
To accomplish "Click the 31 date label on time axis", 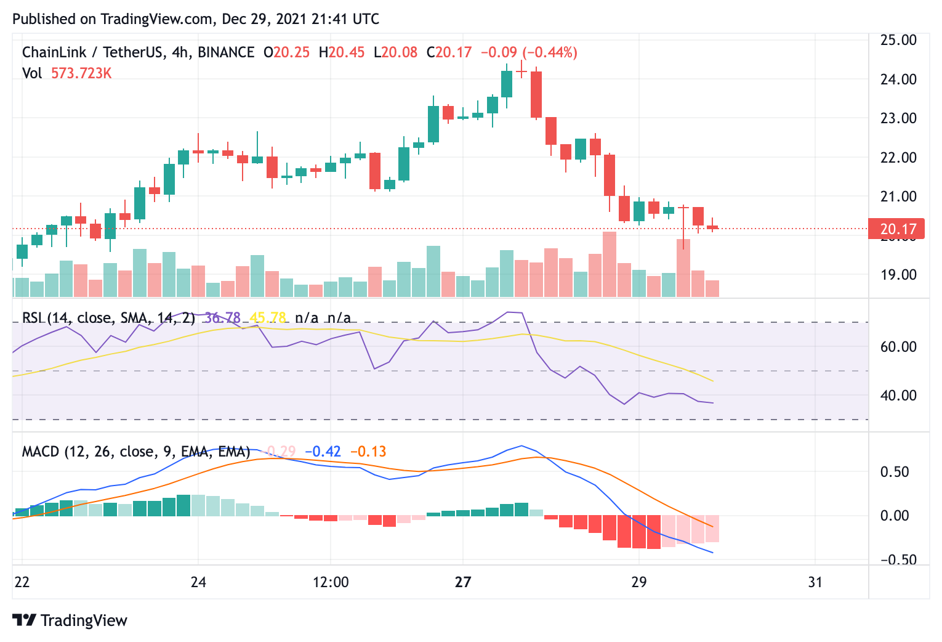I will point(815,582).
